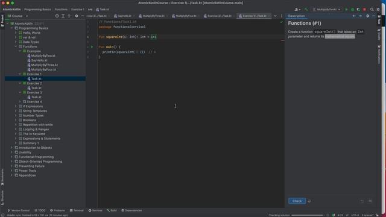Stop the running process with red button

[x=364, y=10]
